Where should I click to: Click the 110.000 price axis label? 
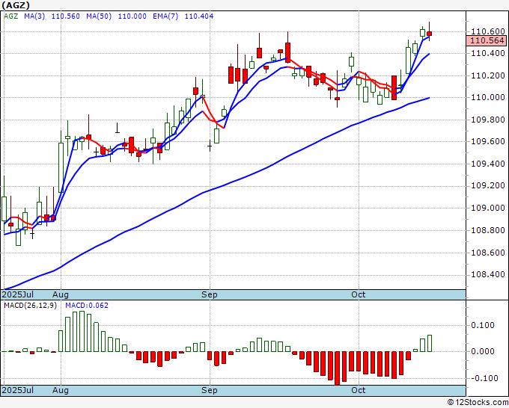point(488,97)
